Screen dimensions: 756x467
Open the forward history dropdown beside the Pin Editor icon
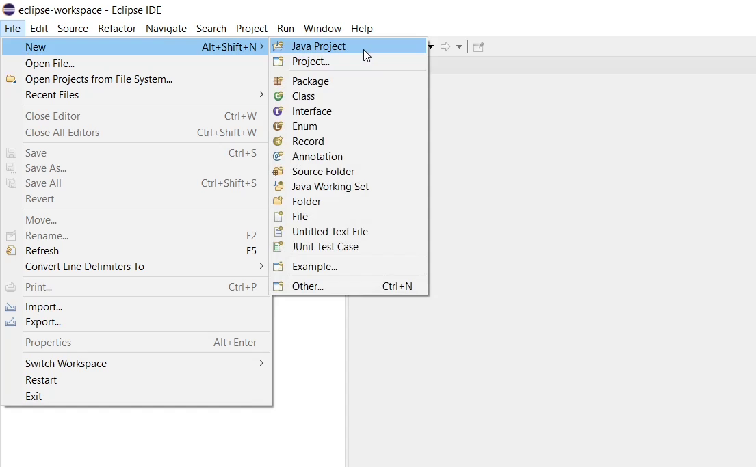[x=460, y=46]
